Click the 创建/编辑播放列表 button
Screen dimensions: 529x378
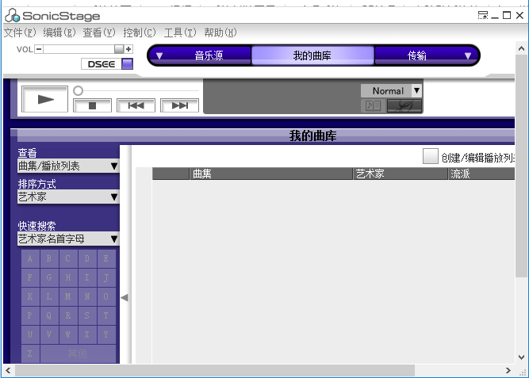[431, 156]
